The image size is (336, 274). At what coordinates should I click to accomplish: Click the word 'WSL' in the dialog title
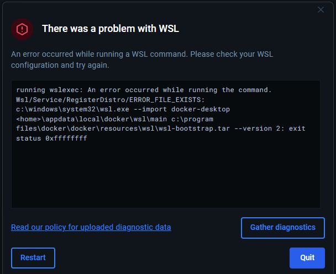pyautogui.click(x=169, y=29)
